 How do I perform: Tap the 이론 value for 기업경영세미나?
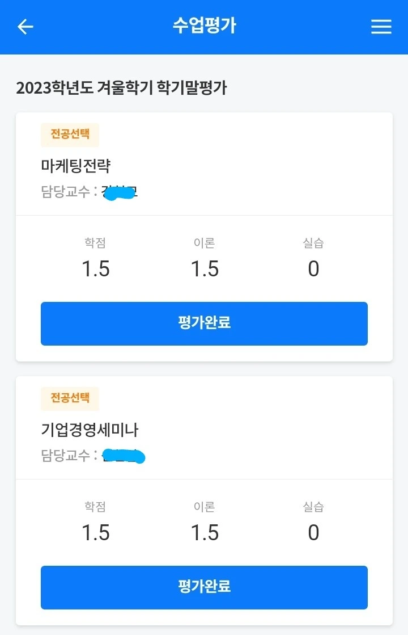(205, 533)
